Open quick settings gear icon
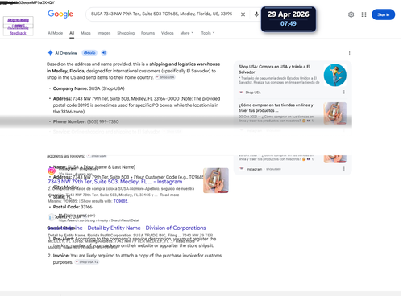403x296 pixels. click(x=351, y=14)
